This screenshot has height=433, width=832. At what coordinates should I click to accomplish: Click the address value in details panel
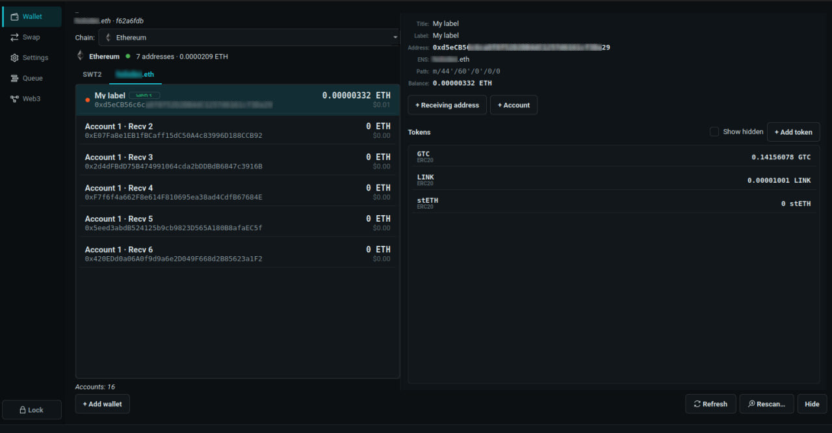coord(521,47)
